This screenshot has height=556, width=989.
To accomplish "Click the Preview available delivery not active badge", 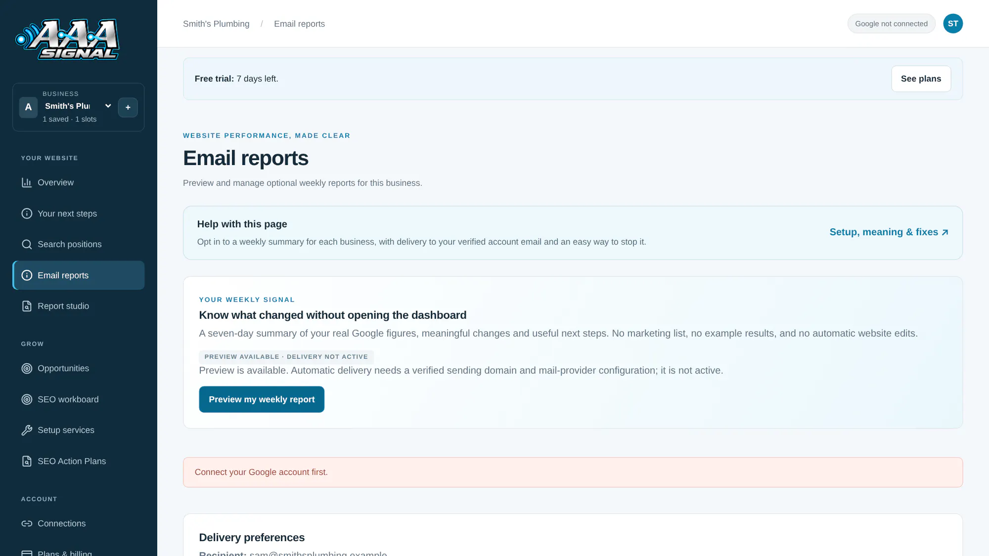I will (286, 357).
